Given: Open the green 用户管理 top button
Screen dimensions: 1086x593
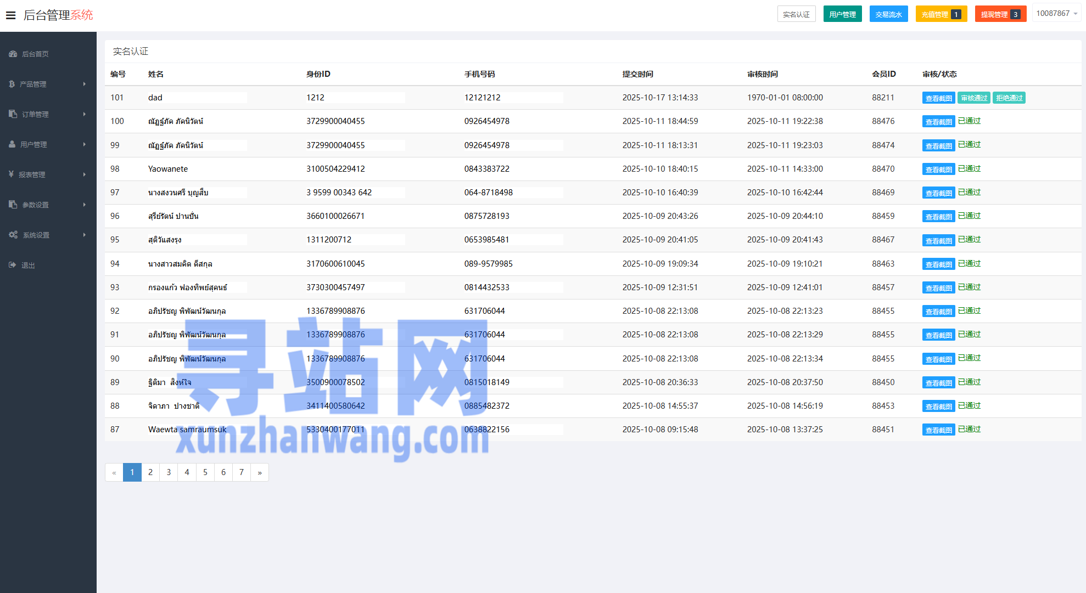Looking at the screenshot, I should coord(842,14).
